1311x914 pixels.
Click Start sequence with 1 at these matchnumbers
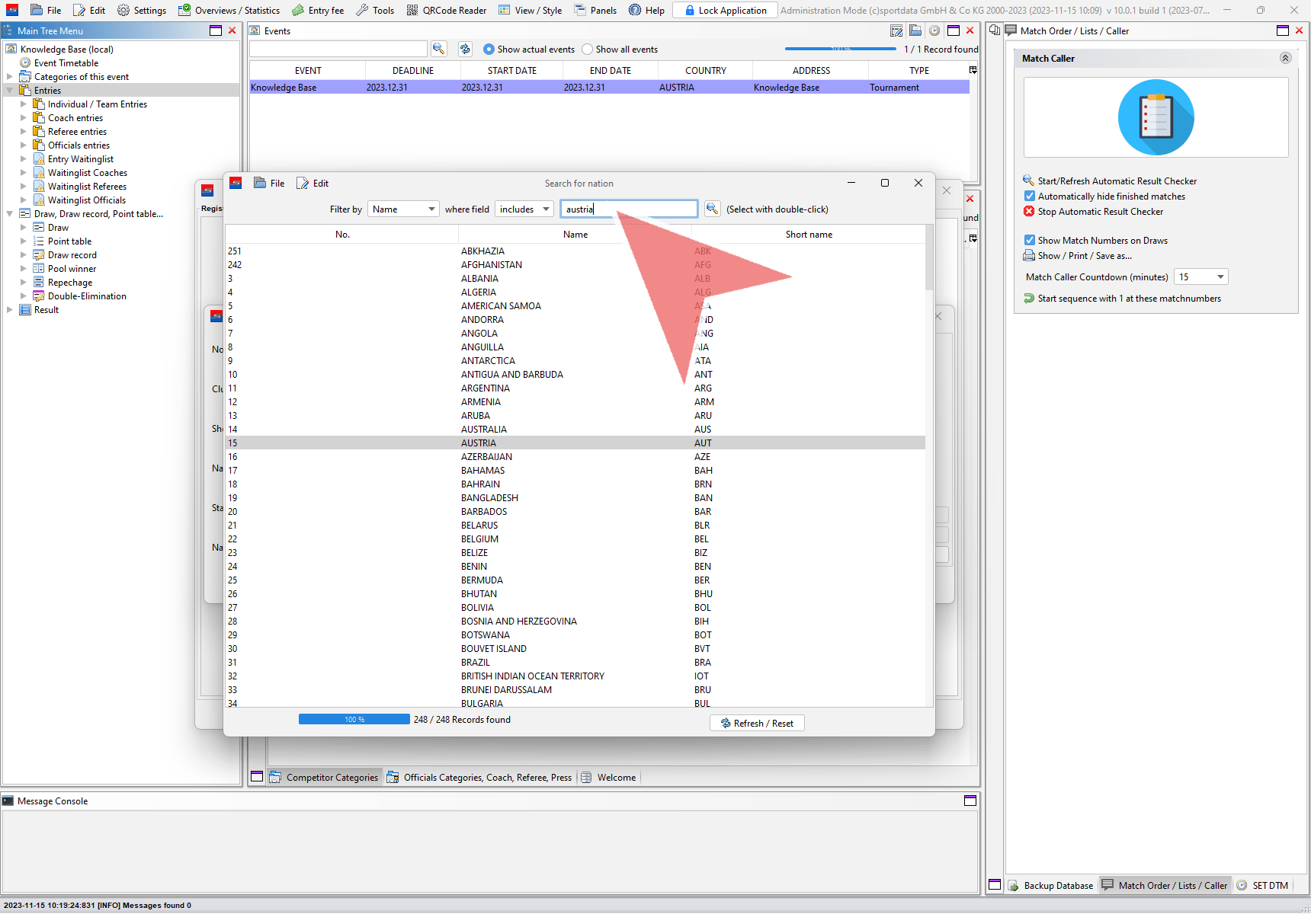1129,299
